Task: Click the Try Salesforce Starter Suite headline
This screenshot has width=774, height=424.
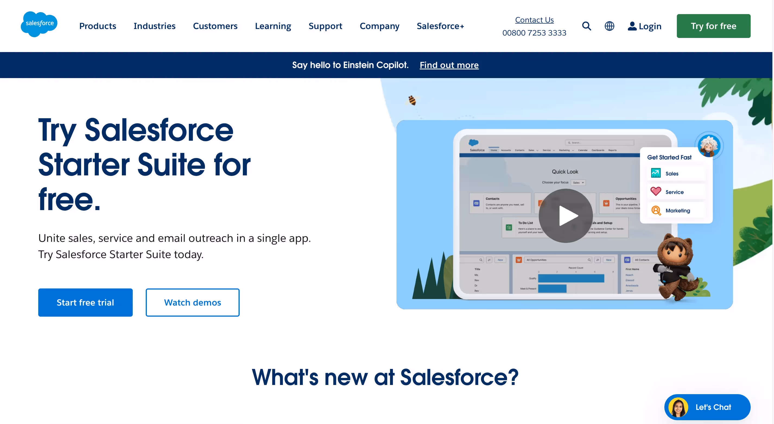Action: click(144, 165)
